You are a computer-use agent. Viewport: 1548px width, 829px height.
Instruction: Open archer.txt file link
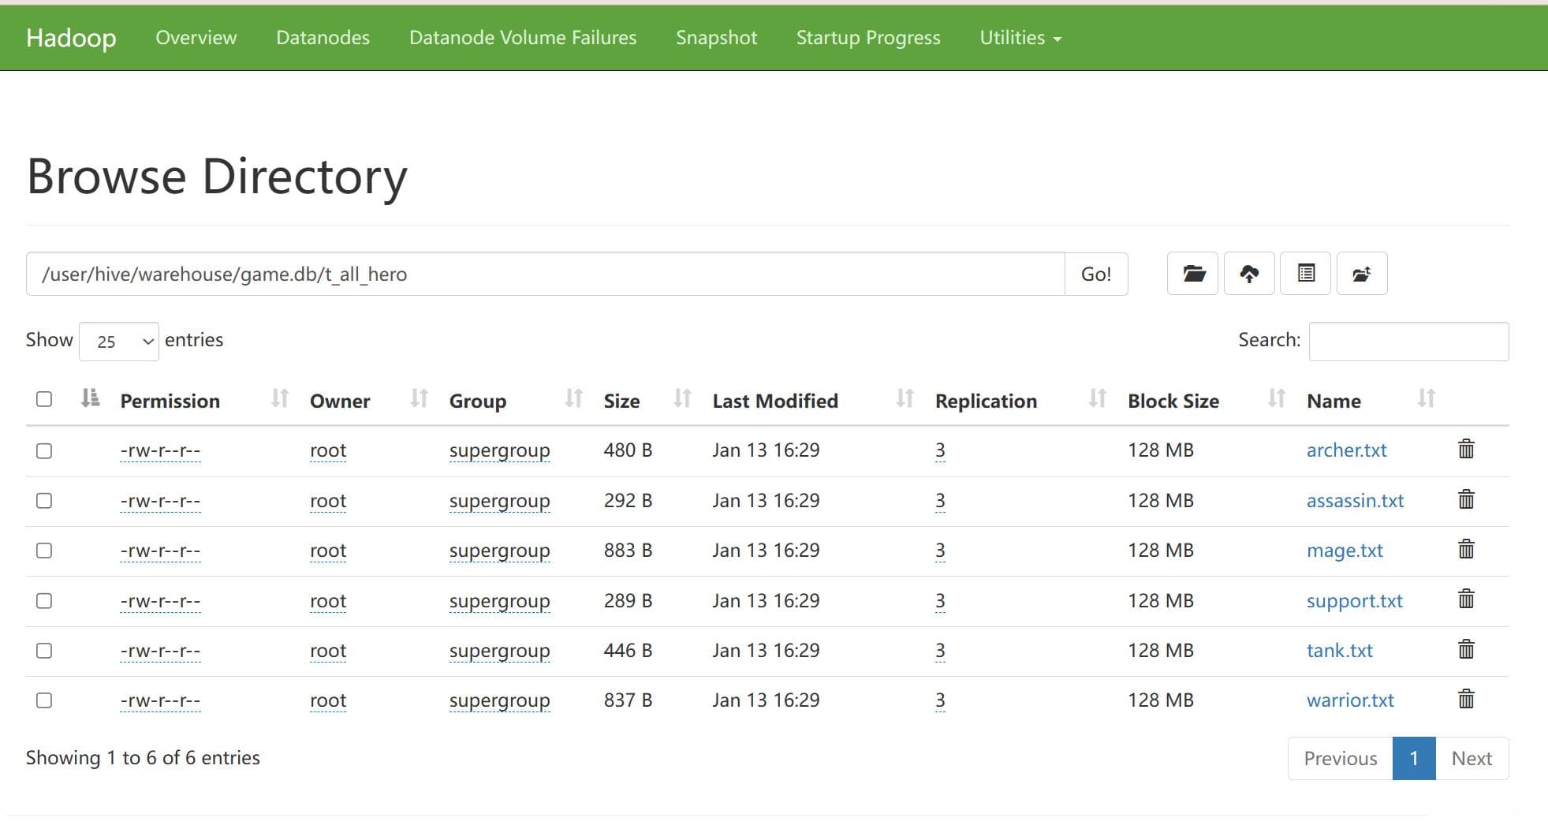(1346, 450)
